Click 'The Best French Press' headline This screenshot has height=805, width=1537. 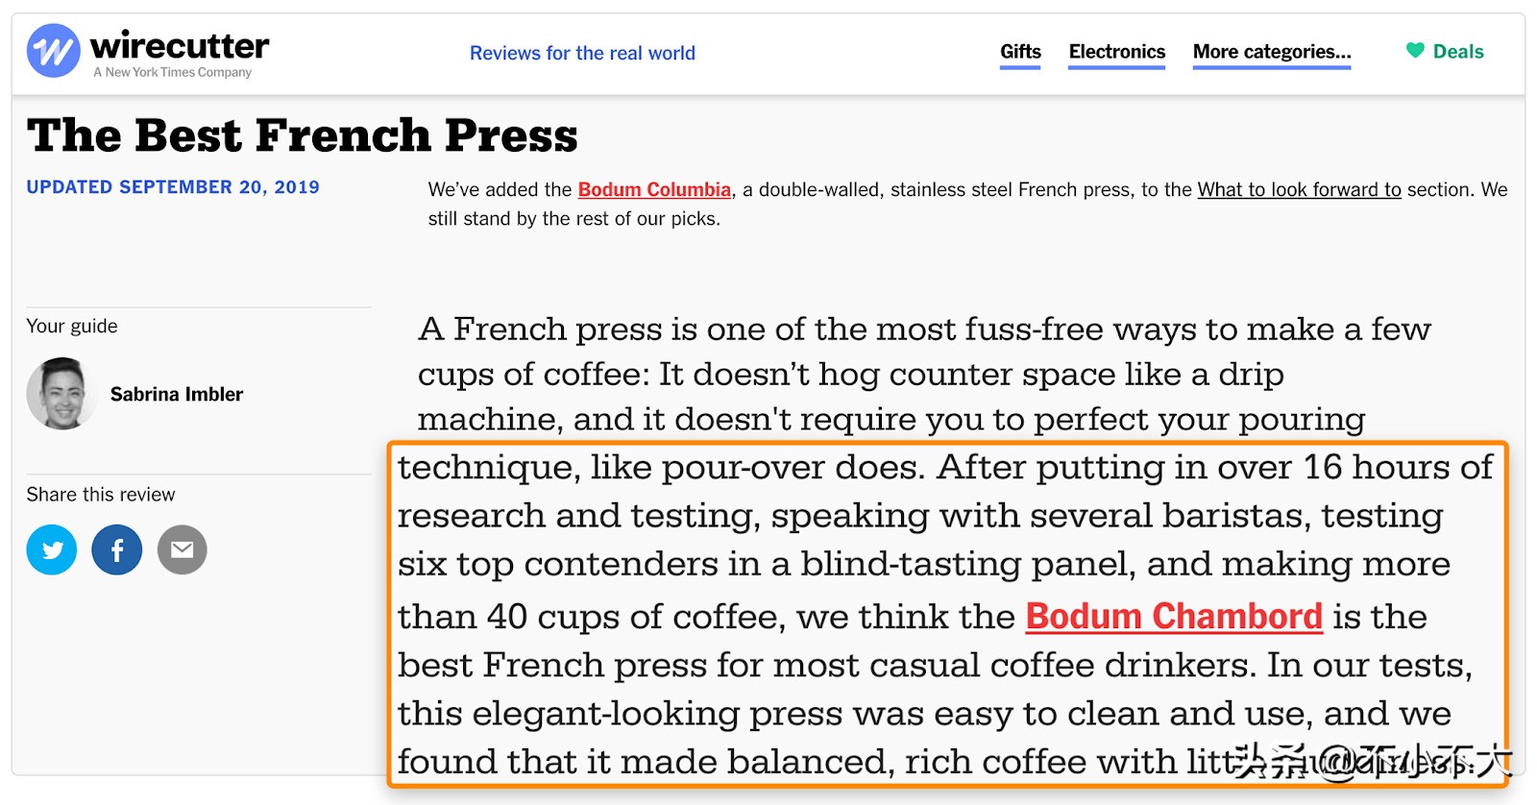(303, 135)
